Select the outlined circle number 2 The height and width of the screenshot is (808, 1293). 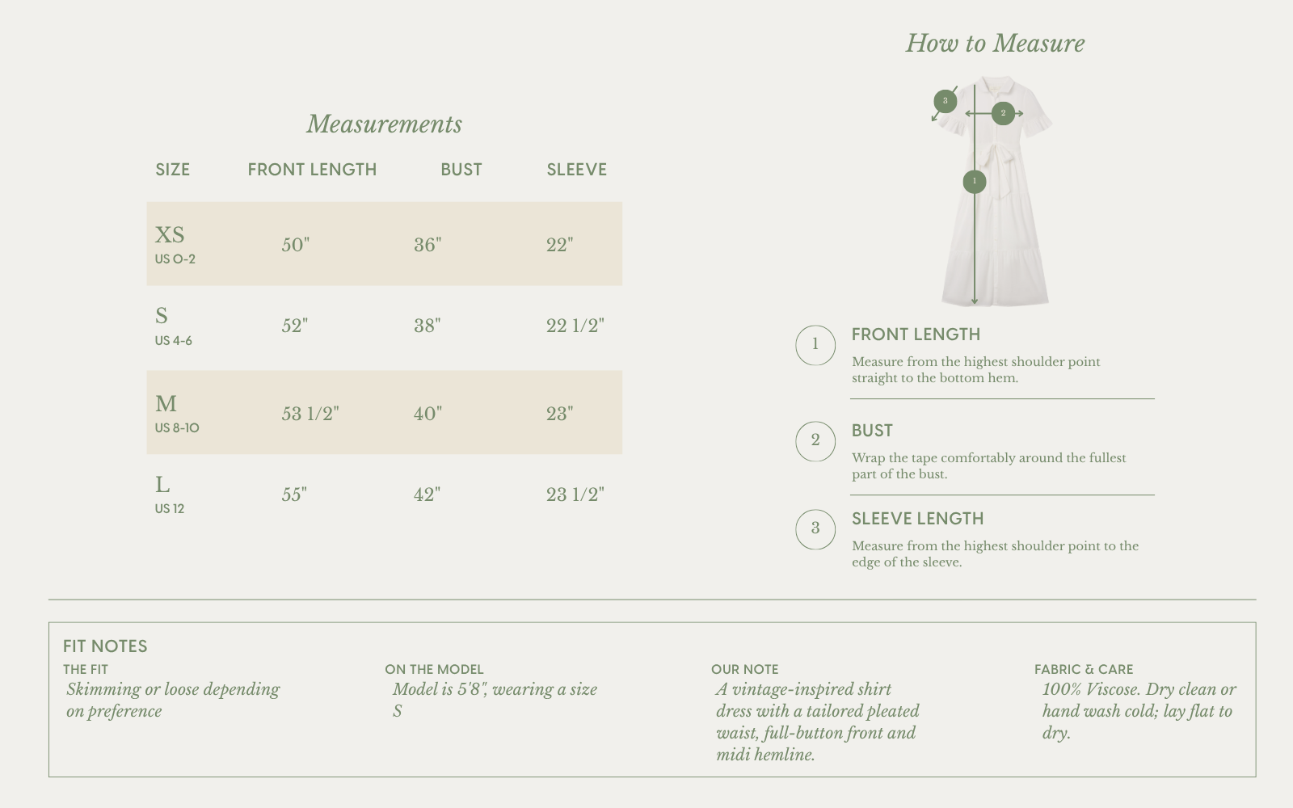[x=815, y=441]
